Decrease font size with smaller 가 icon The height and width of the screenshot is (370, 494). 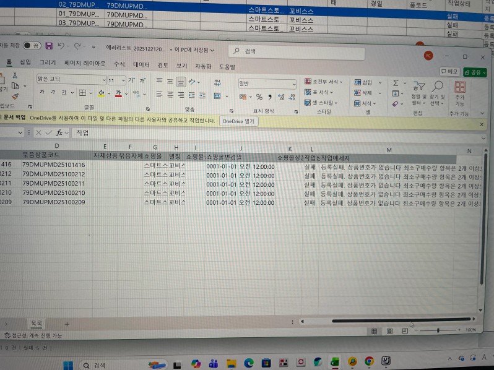click(x=143, y=80)
